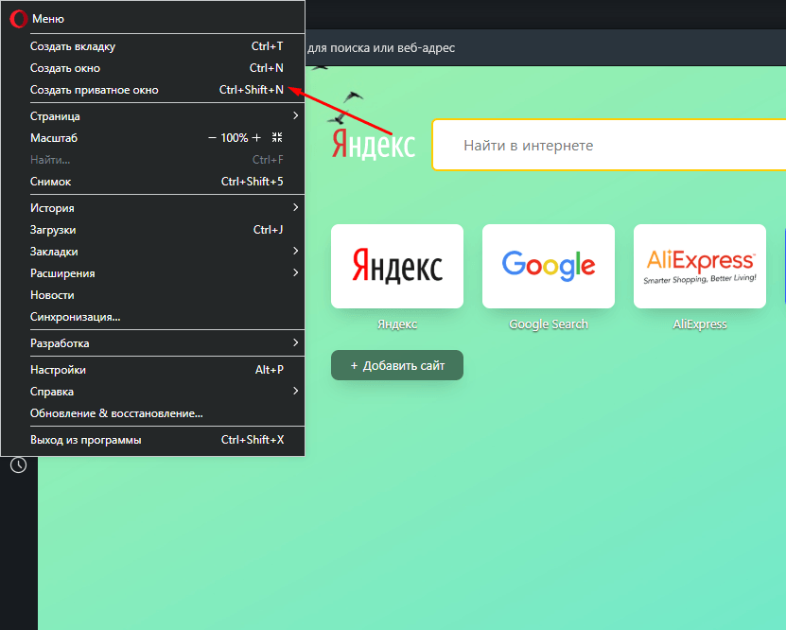Viewport: 786px width, 630px height.
Task: Open the history clock icon in sidebar
Action: [19, 465]
